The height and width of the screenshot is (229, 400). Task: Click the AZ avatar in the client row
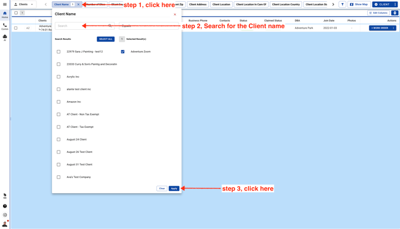coord(28,28)
